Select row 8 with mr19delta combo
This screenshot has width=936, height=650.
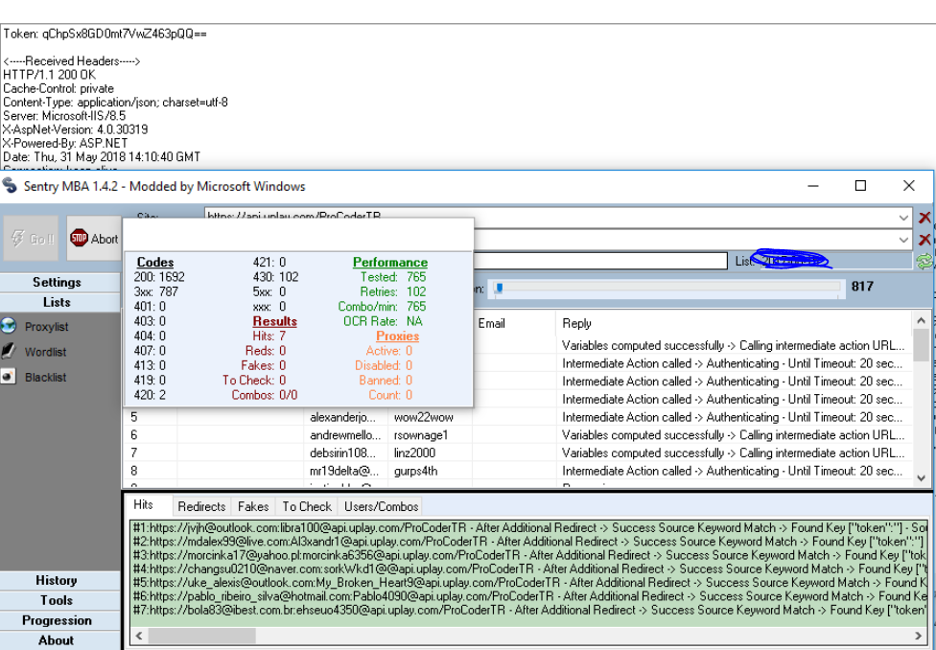point(518,471)
